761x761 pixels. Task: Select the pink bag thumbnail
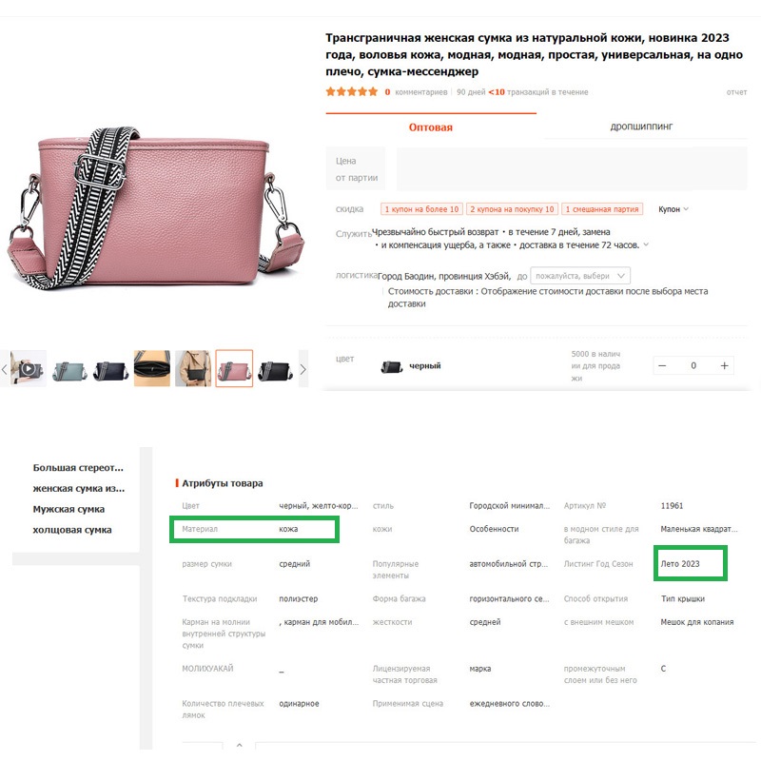coord(234,368)
